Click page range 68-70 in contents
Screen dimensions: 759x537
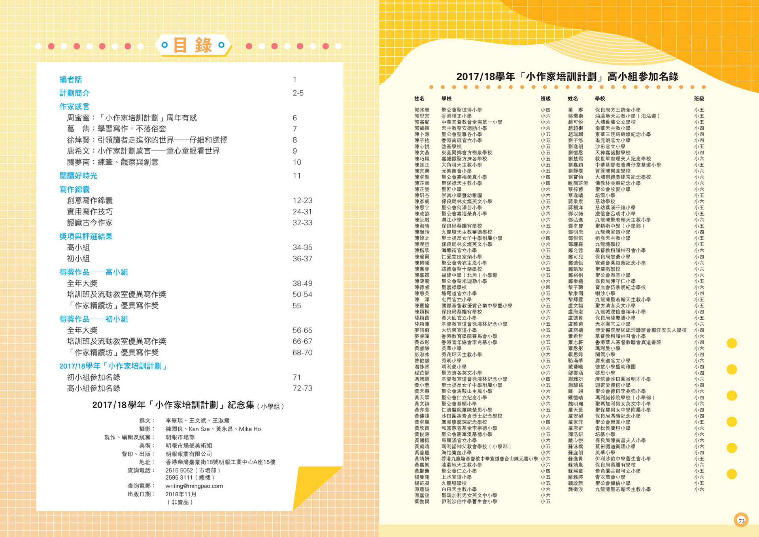pos(302,352)
